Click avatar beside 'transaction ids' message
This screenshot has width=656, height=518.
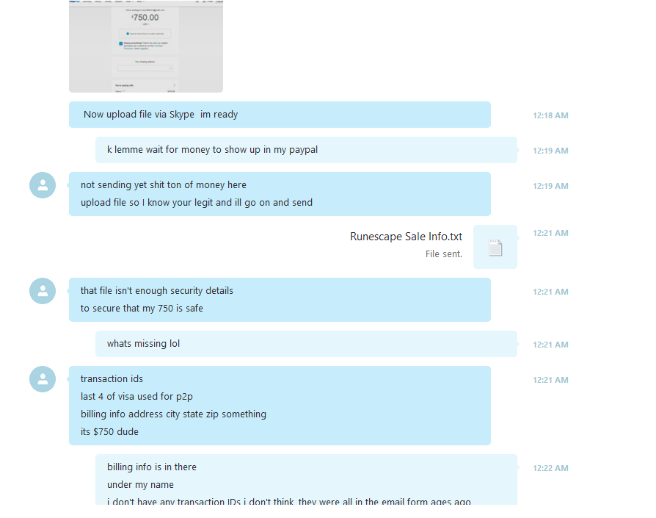(x=43, y=379)
